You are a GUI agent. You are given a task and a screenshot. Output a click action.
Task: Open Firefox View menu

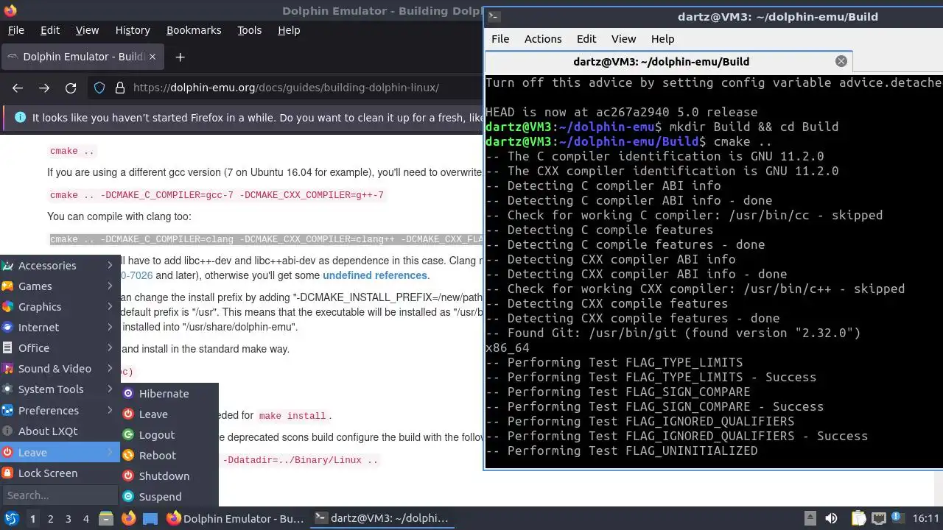click(87, 30)
